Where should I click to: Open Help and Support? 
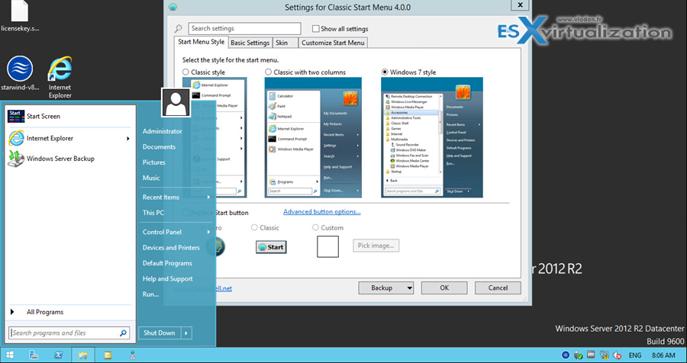(x=167, y=279)
